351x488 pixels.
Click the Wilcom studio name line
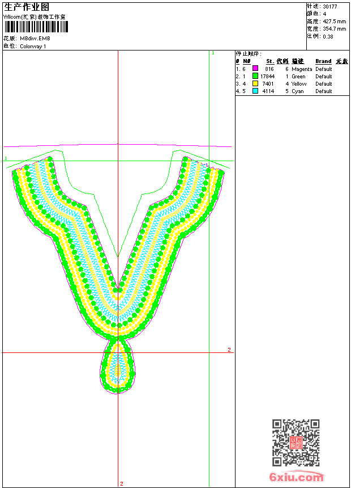35,17
